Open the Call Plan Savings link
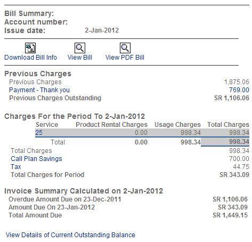252x242 pixels. (36, 159)
